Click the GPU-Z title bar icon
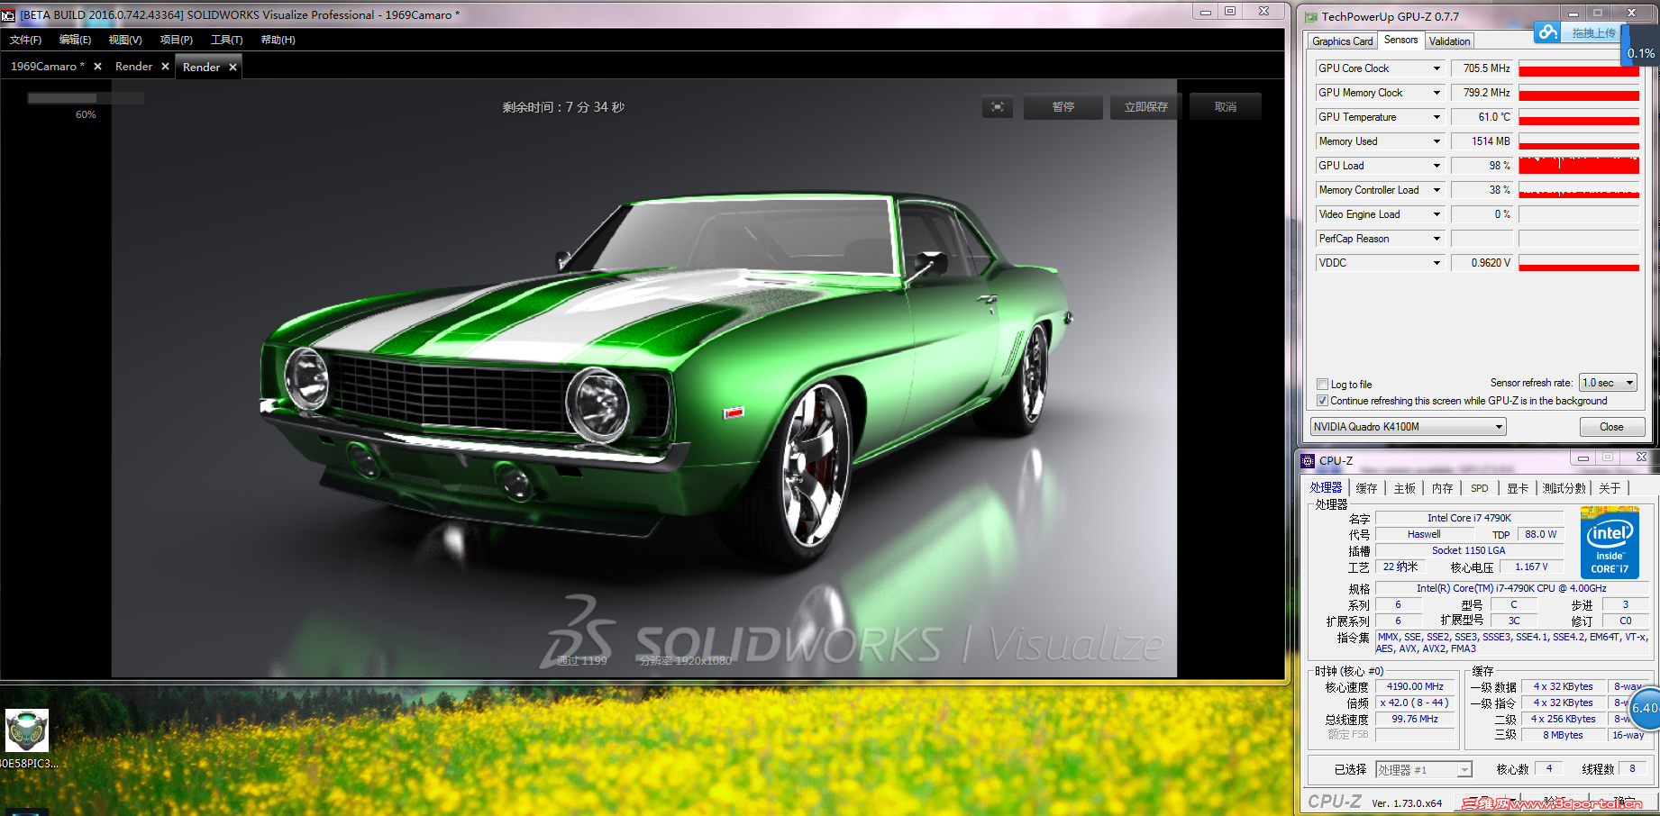 pos(1311,16)
